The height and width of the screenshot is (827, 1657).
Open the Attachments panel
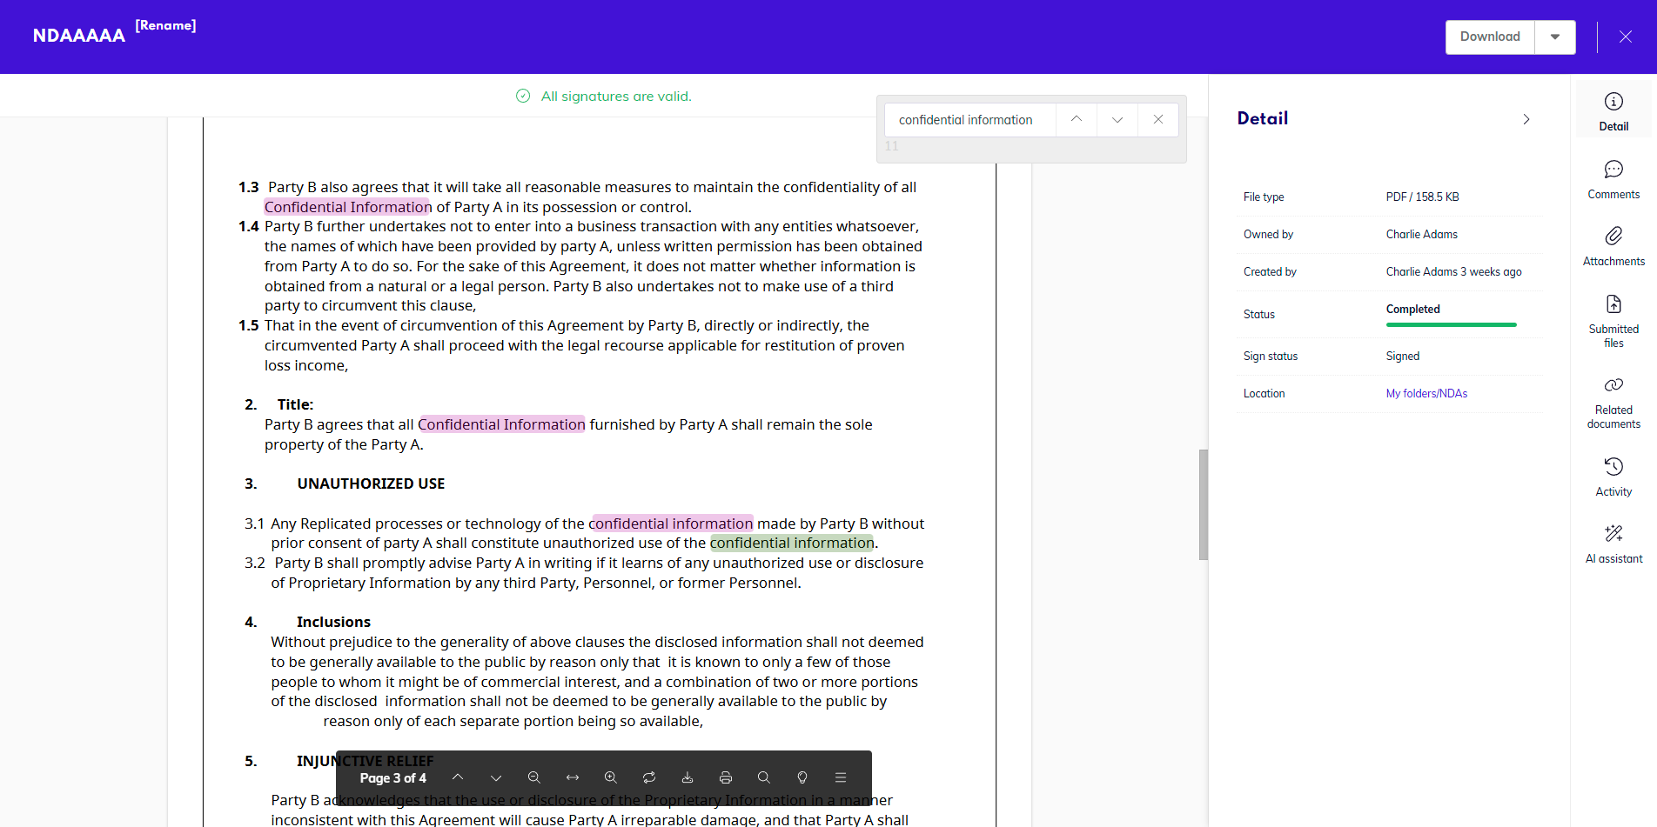[x=1613, y=246]
